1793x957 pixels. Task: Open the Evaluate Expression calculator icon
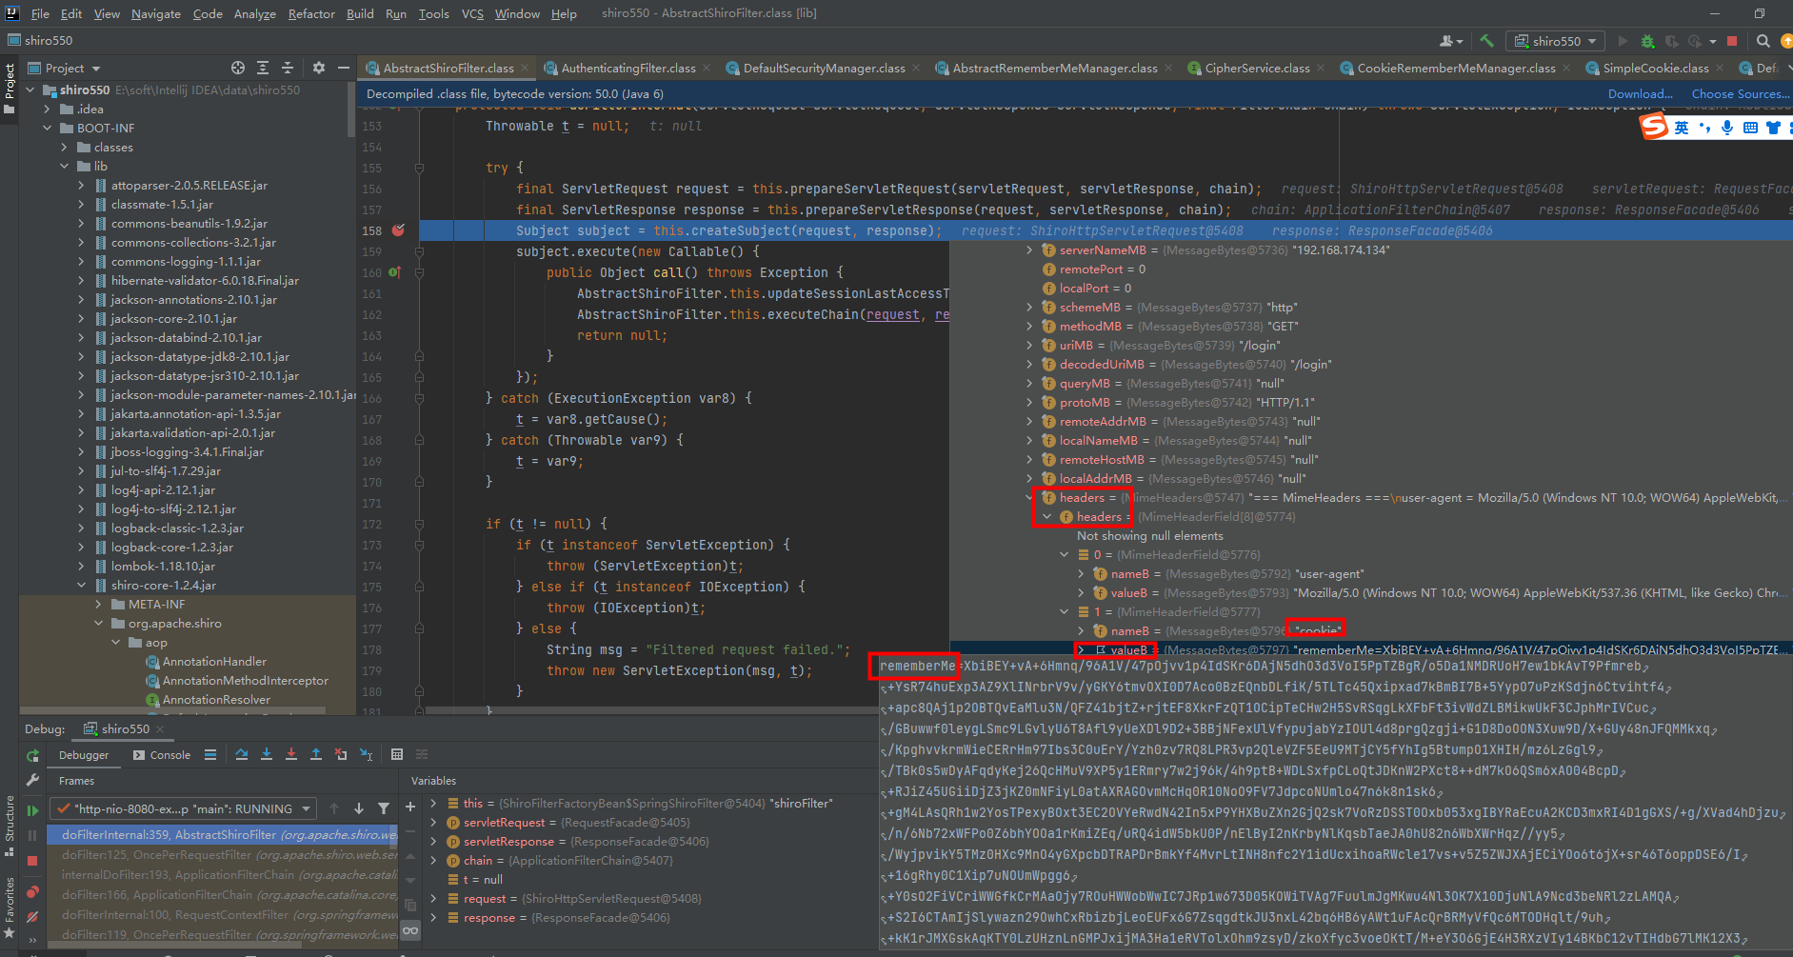pyautogui.click(x=397, y=754)
